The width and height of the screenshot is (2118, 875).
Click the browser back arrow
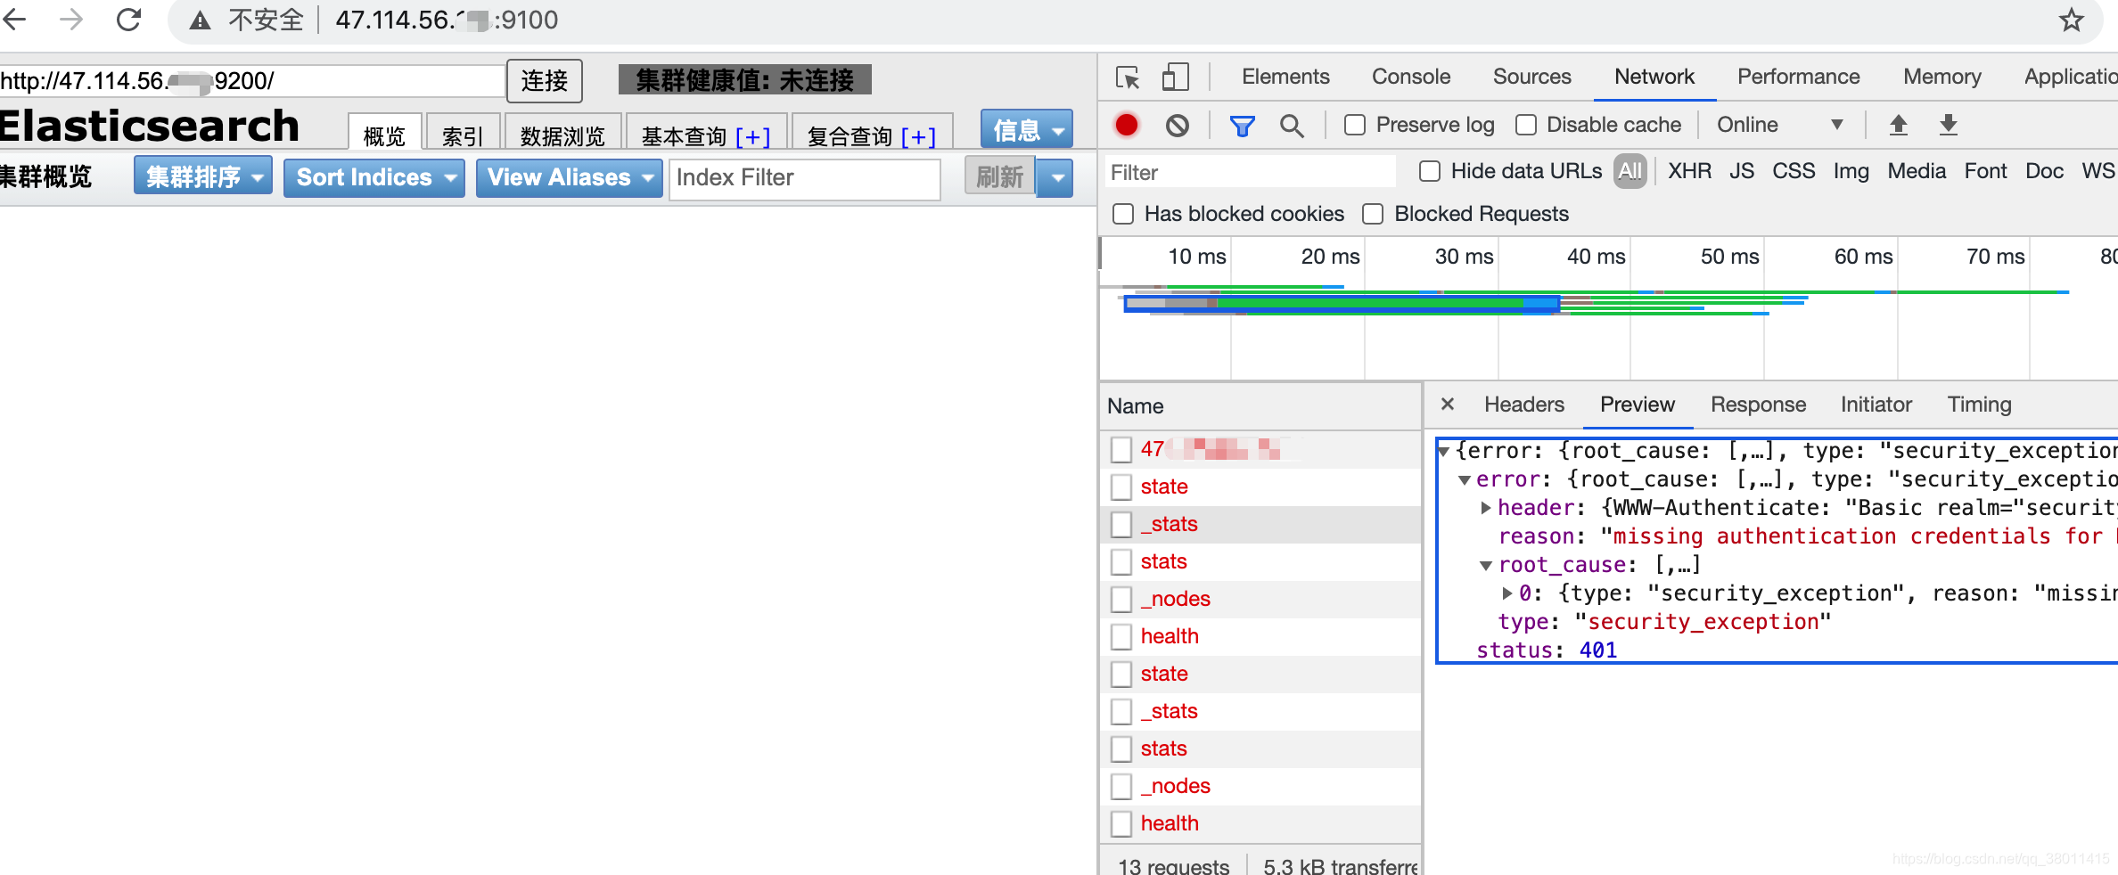[x=14, y=19]
